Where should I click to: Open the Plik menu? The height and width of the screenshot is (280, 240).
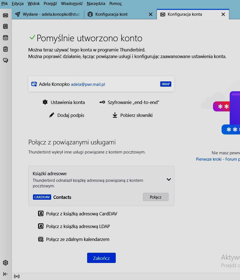[x=5, y=4]
